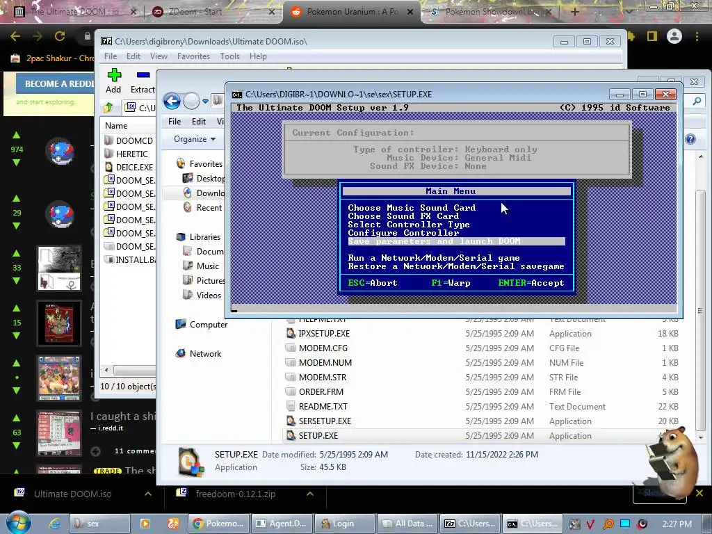Image resolution: width=712 pixels, height=534 pixels.
Task: Open the Windows Start orb
Action: tap(18, 523)
